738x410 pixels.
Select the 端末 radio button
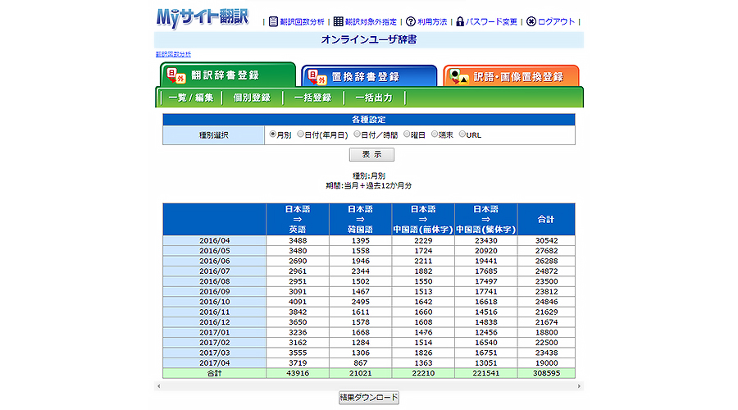point(435,134)
